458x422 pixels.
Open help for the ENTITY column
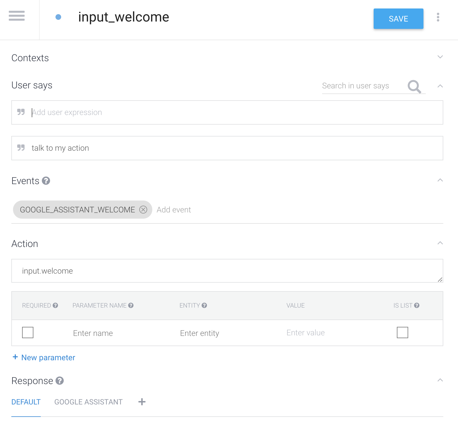(x=204, y=305)
